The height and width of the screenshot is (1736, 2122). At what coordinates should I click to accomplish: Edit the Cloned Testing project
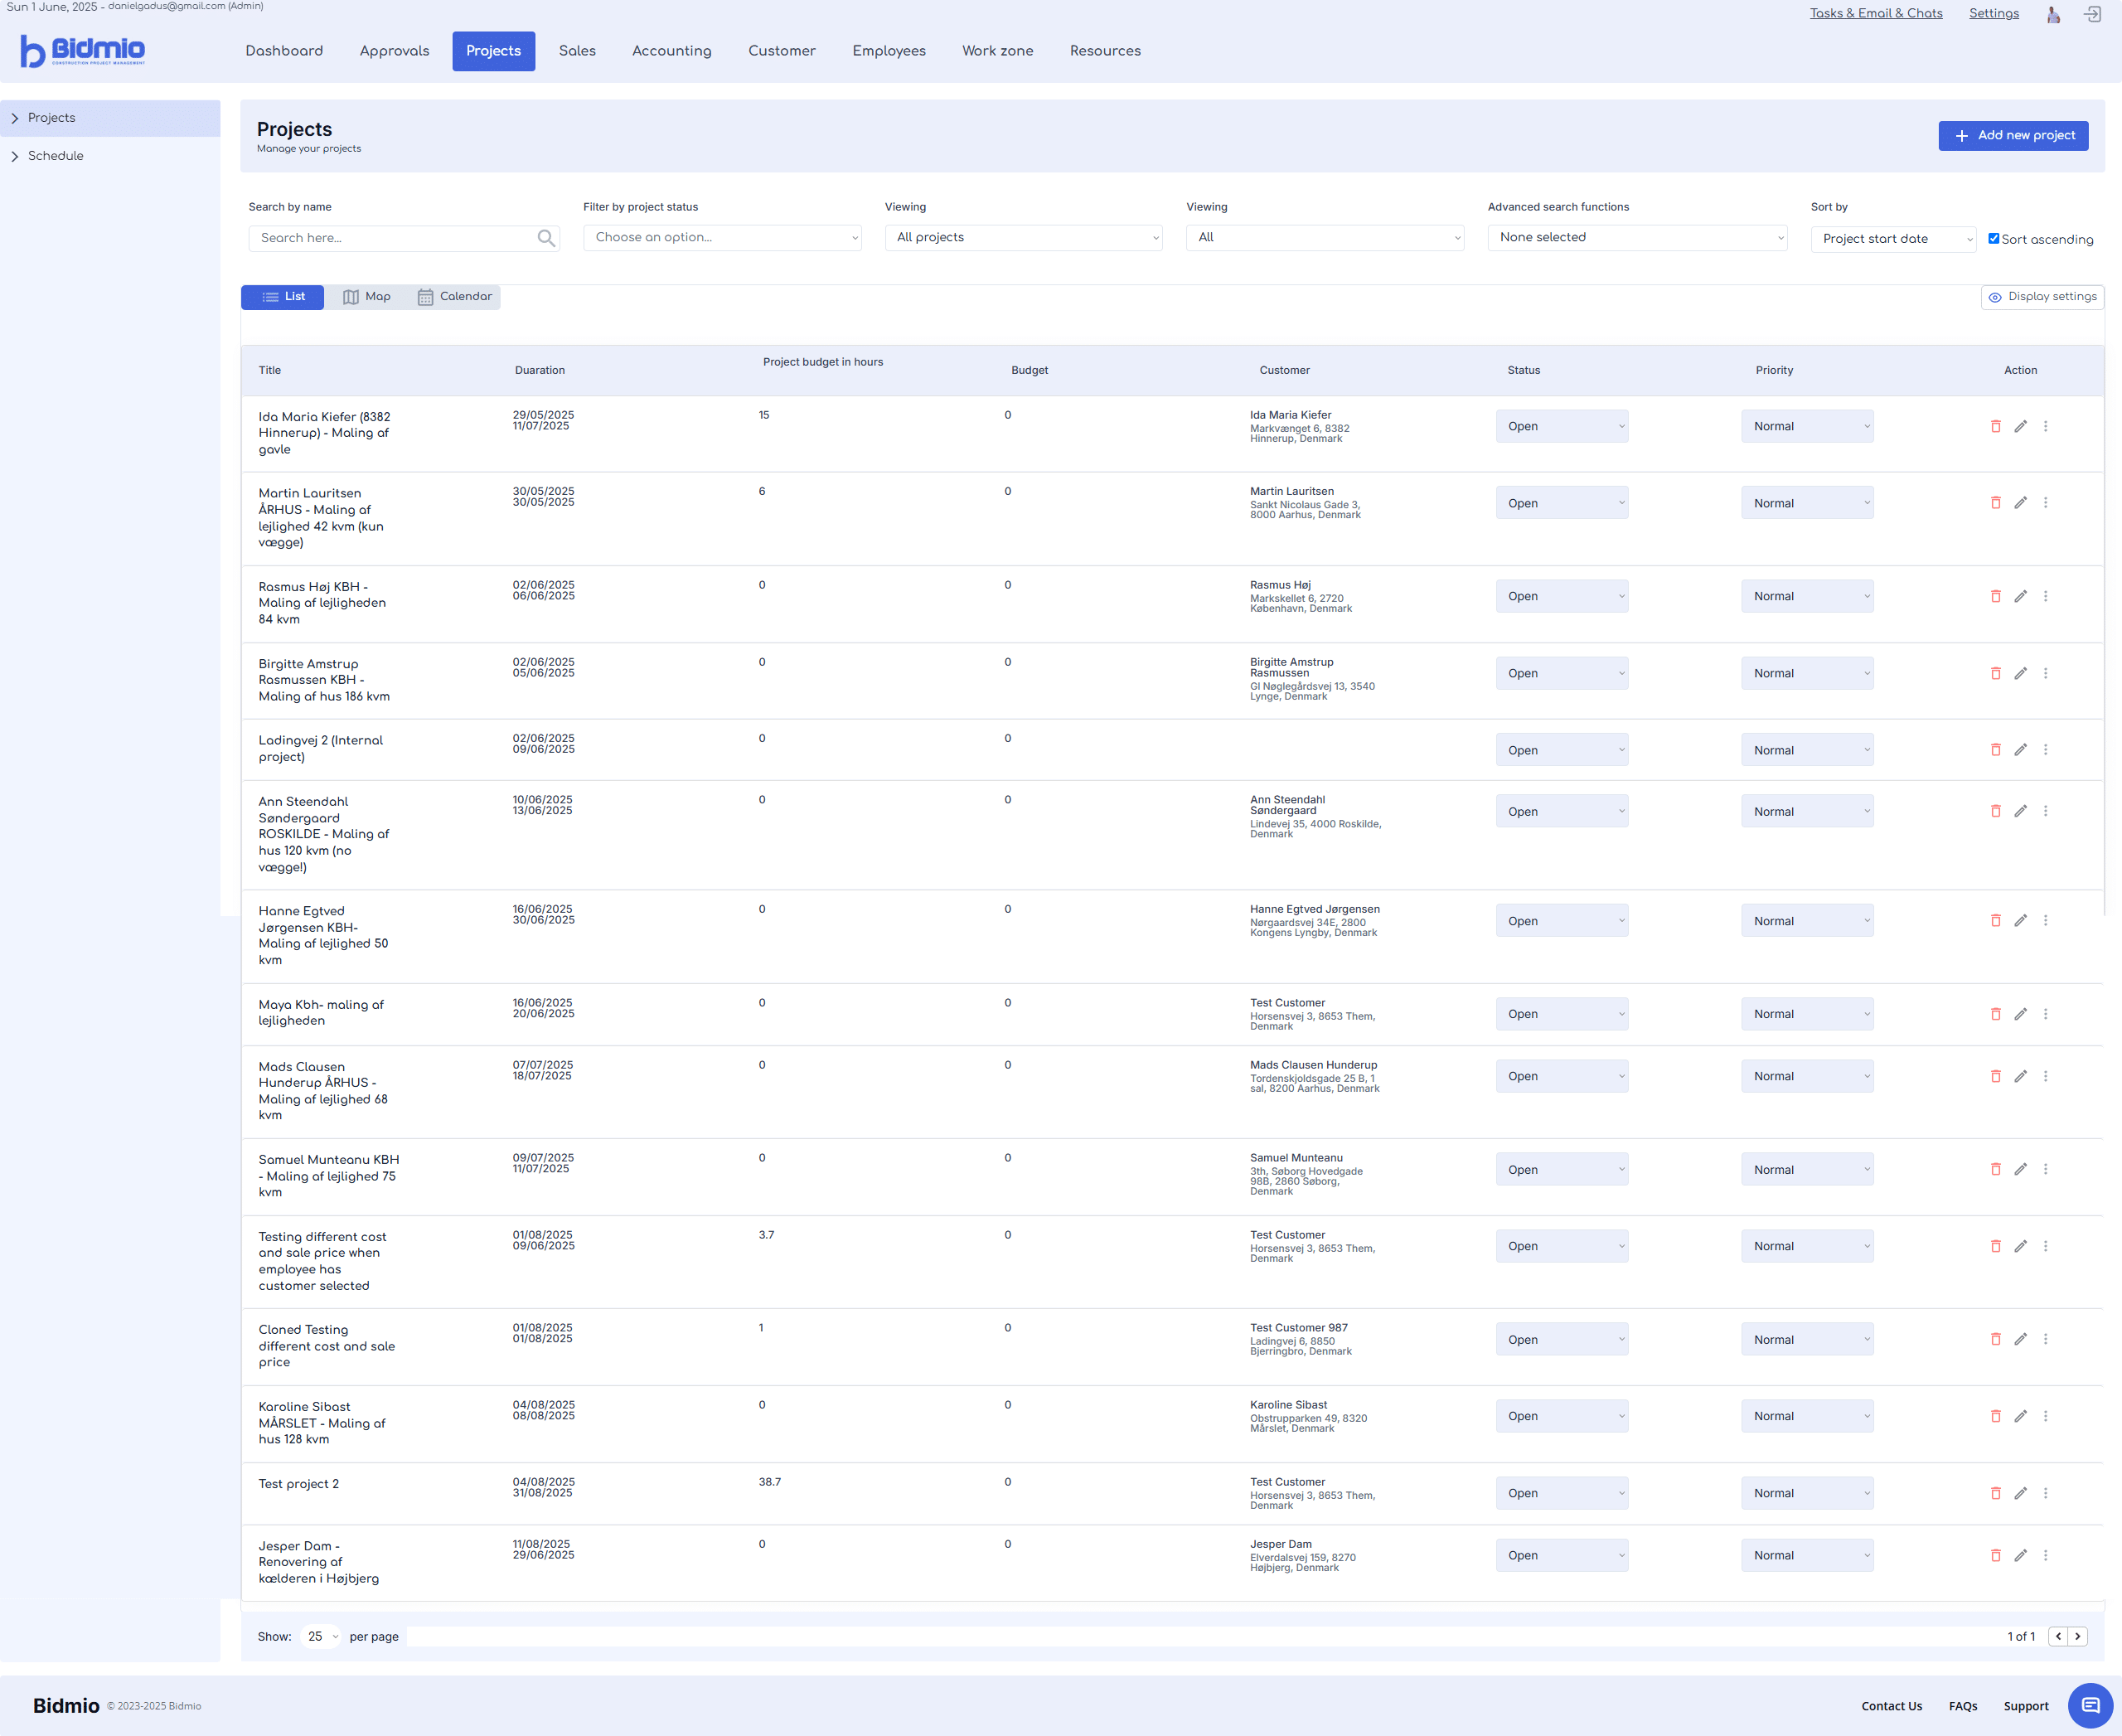coord(2020,1339)
